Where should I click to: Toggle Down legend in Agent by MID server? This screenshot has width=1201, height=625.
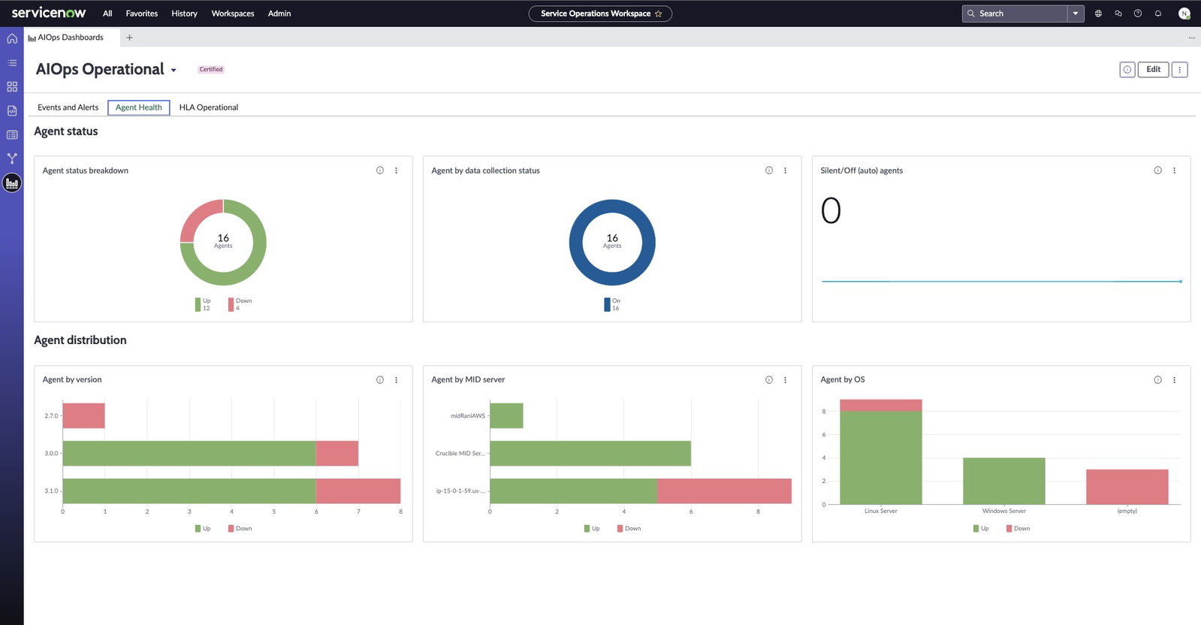pyautogui.click(x=629, y=529)
